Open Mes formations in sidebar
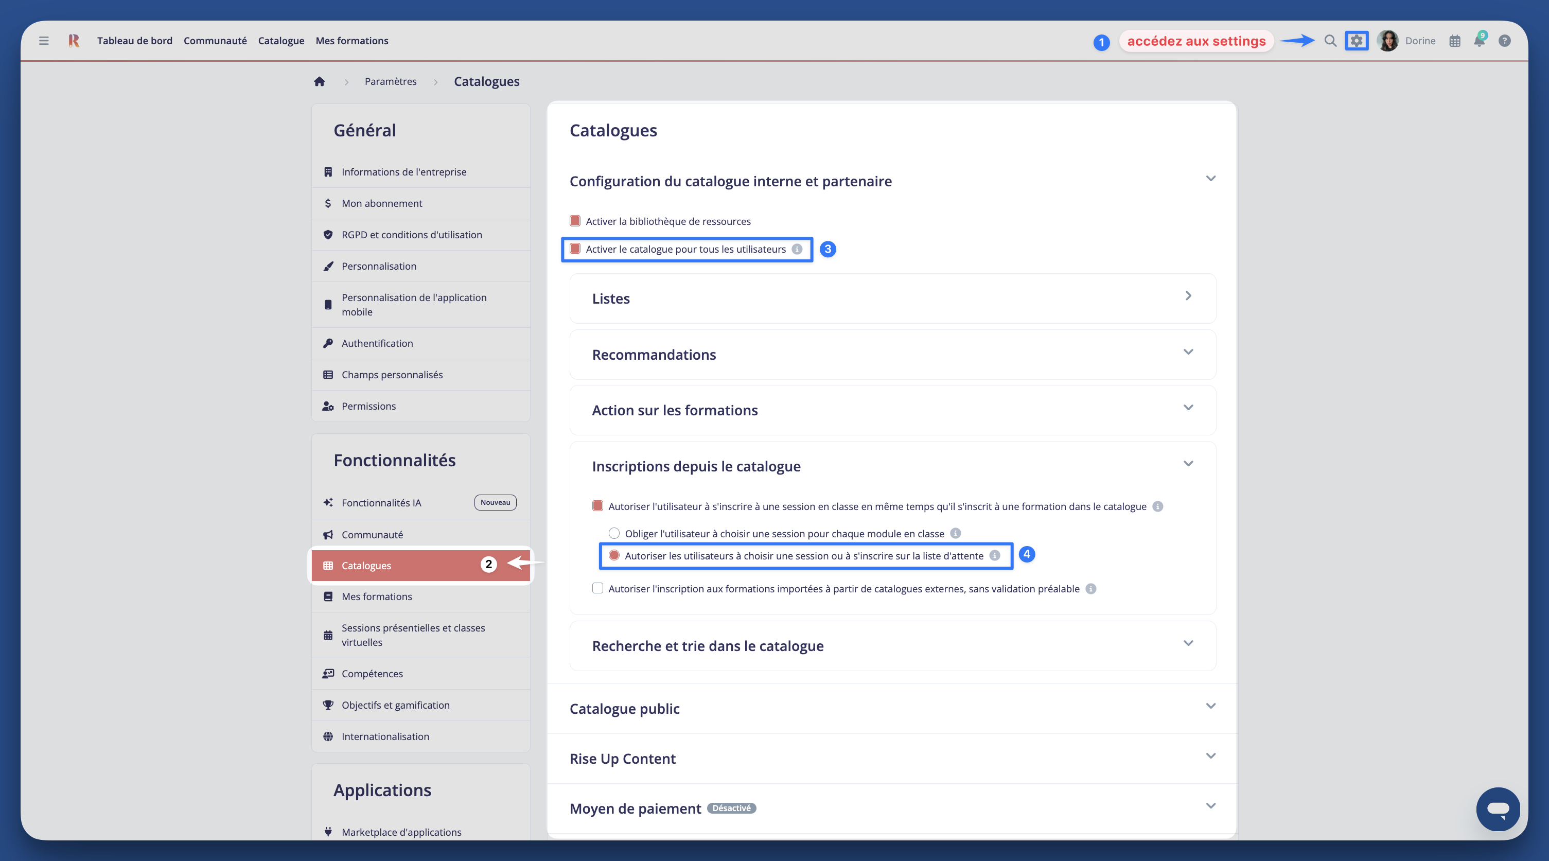Viewport: 1549px width, 861px height. pyautogui.click(x=420, y=596)
